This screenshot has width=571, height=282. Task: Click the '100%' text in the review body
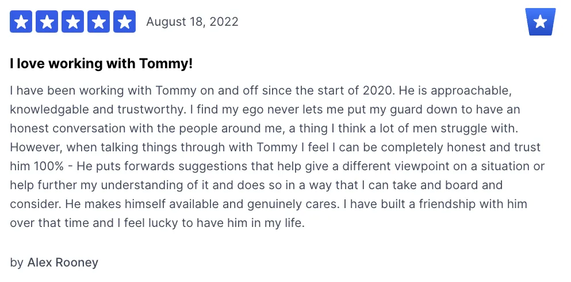pos(49,166)
